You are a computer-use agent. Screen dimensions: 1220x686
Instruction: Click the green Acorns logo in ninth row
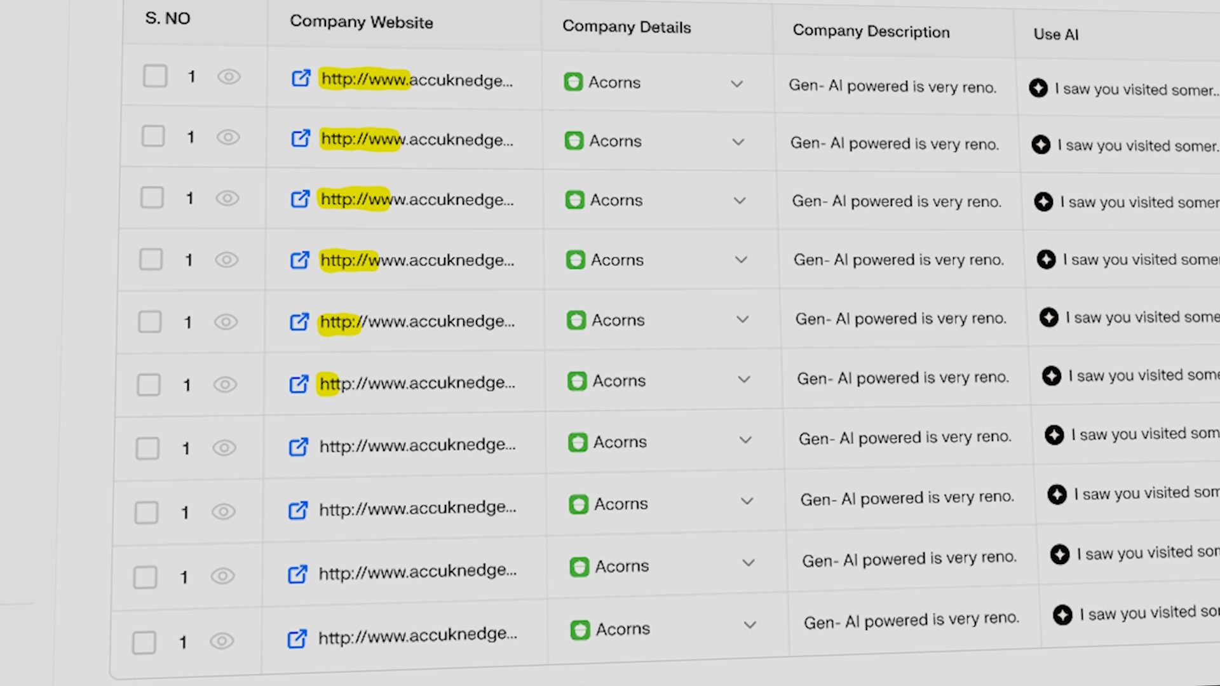tap(579, 567)
